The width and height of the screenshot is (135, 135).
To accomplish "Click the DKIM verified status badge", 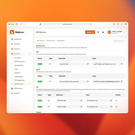I will 40,81.
